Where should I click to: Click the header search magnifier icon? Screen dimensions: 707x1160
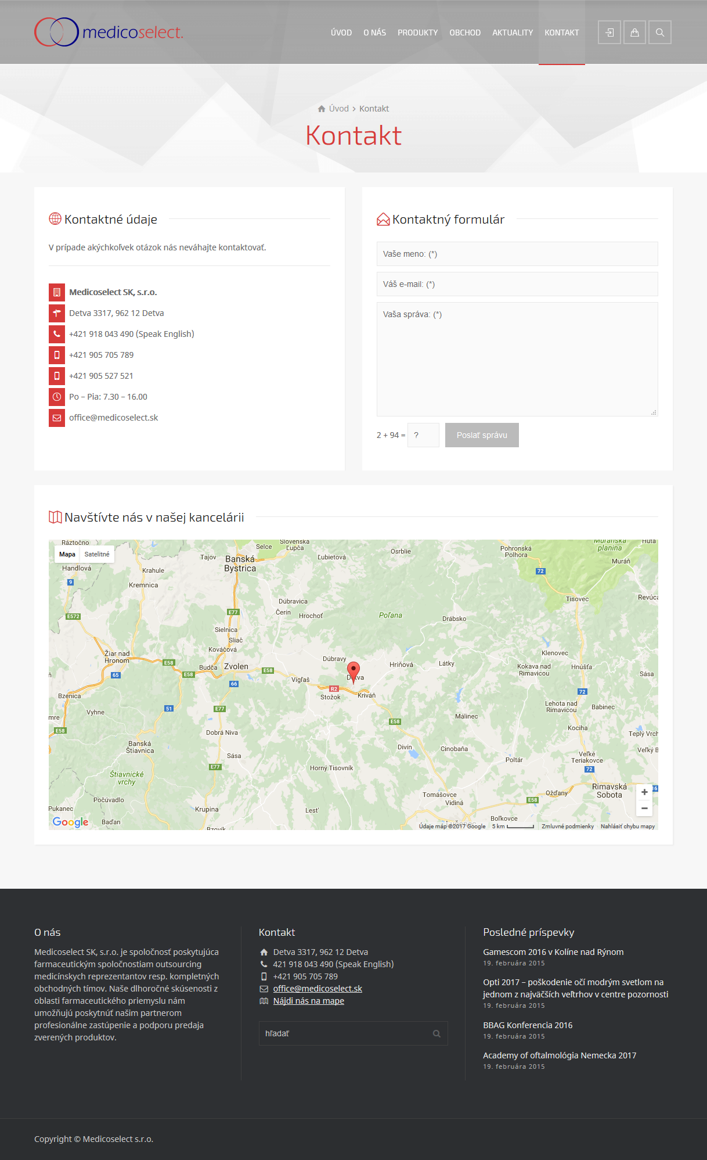(660, 33)
